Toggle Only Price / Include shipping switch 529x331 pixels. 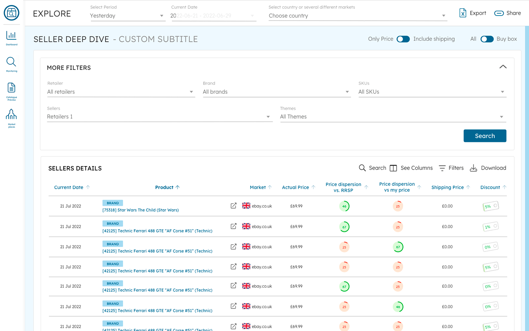[x=403, y=39]
